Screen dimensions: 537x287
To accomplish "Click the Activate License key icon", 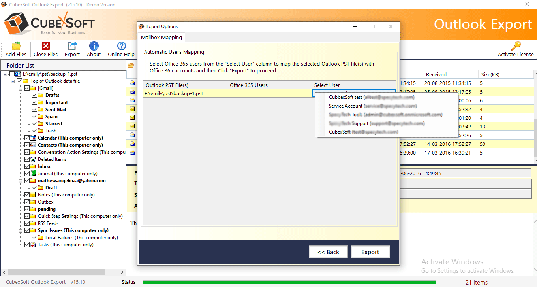I will [x=516, y=46].
